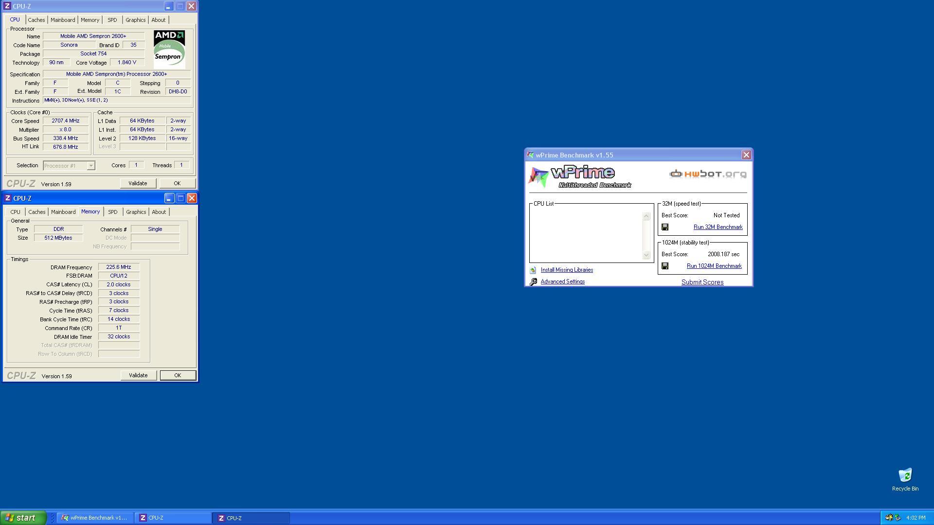934x525 pixels.
Task: Open About tab in bottom CPU-Z window
Action: (x=159, y=212)
